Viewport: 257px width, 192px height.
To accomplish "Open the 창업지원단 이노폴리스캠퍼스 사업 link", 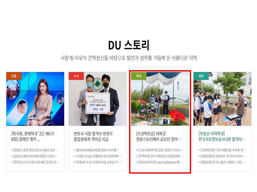I will [223, 162].
